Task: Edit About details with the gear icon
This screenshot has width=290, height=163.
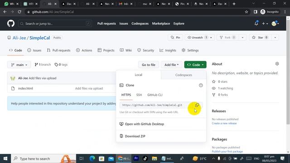Action: (x=277, y=64)
